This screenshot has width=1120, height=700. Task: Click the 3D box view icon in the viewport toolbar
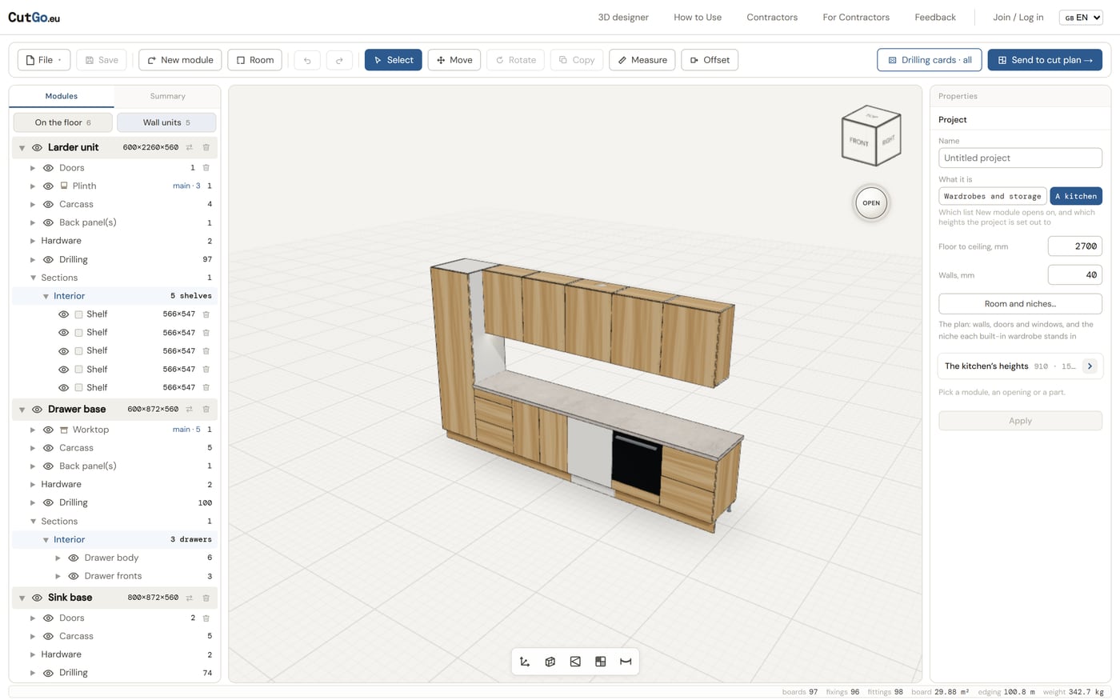[550, 662]
